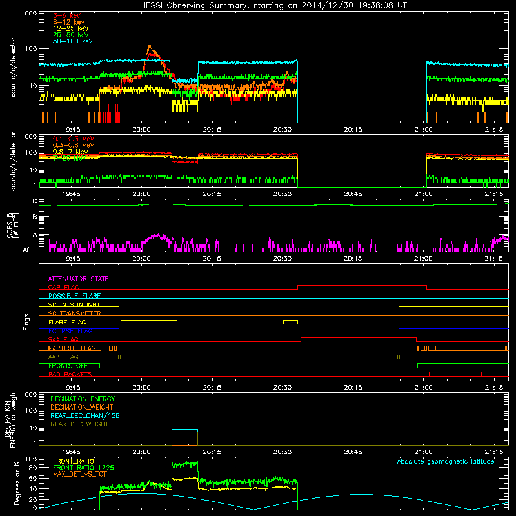Screen dimensions: 516x516
Task: Click the FRONT_RATIO legend label
Action: pos(74,461)
